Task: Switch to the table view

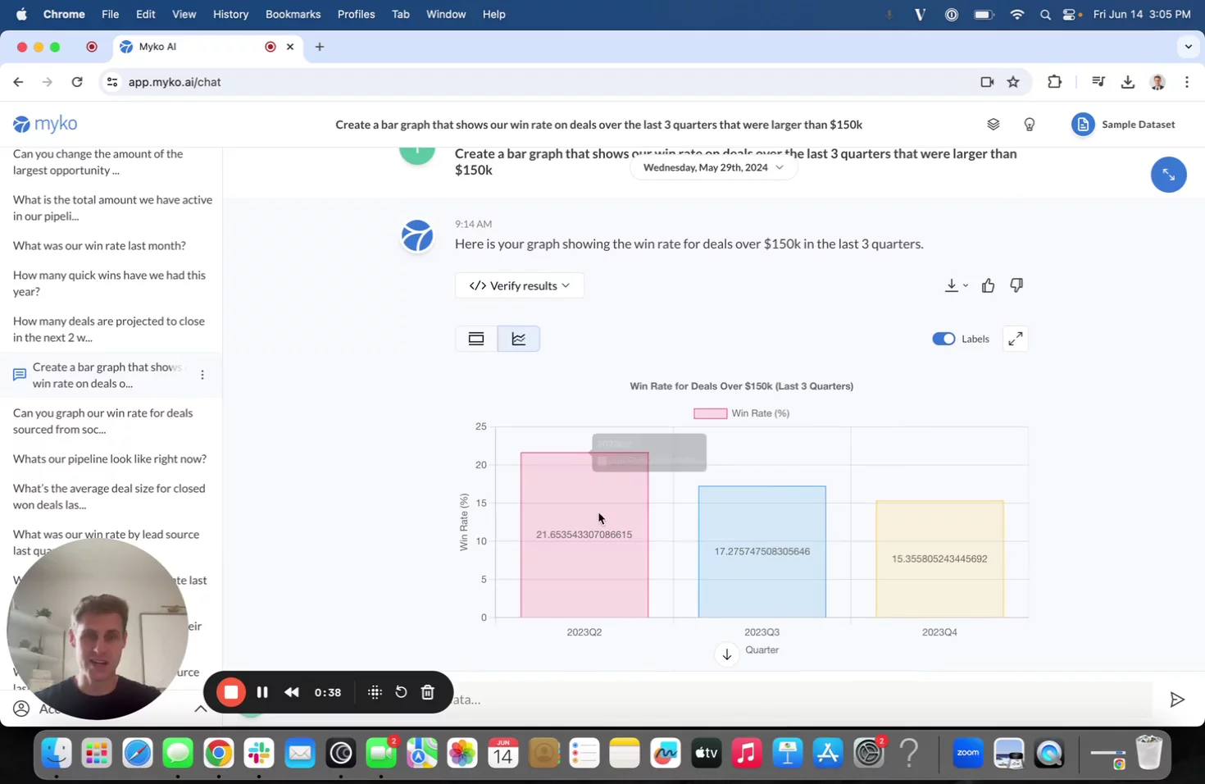Action: pos(476,339)
